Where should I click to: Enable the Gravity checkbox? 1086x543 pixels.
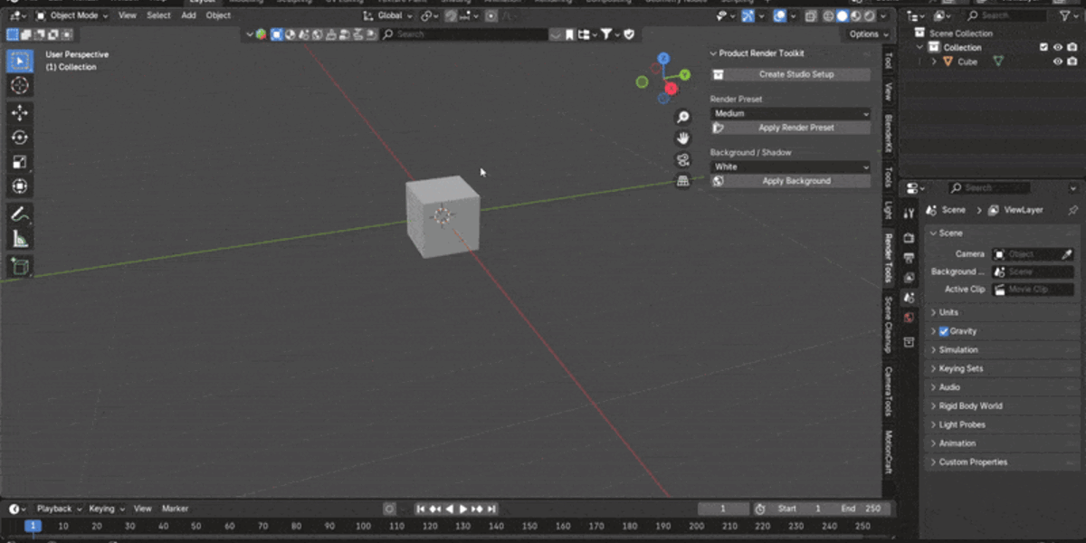tap(944, 331)
